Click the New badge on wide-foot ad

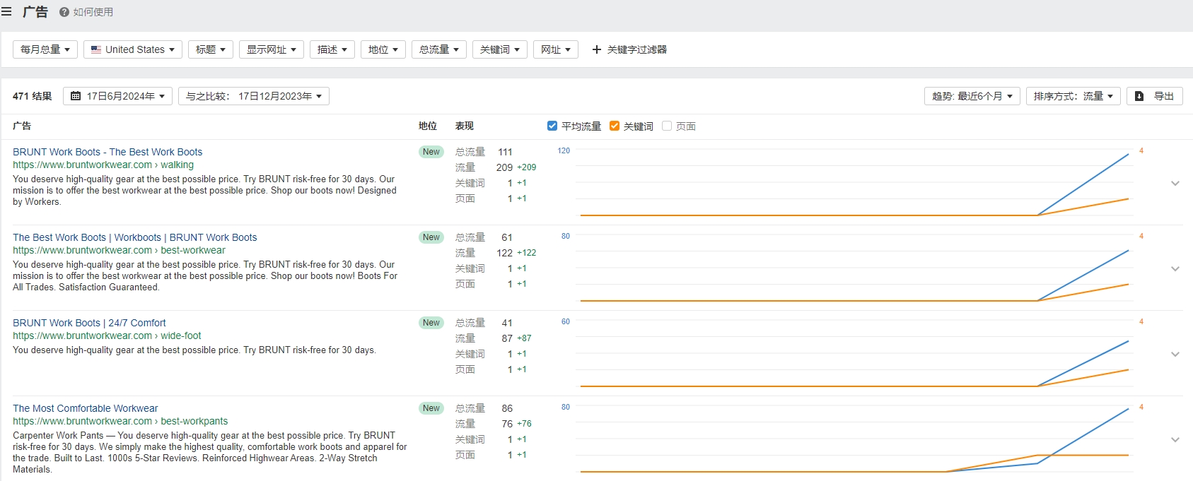431,323
